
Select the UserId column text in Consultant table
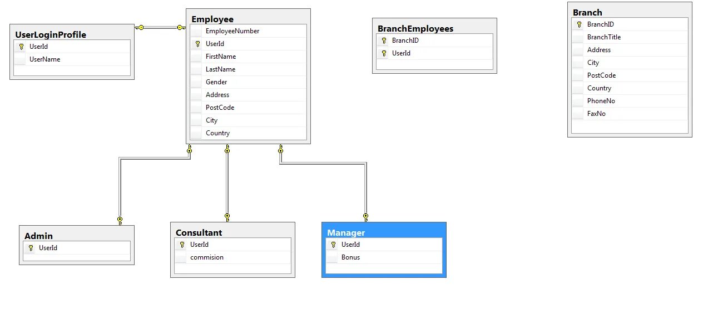(x=199, y=245)
